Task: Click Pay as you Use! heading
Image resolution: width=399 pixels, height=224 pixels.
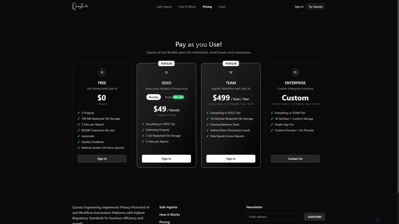Action: [x=199, y=44]
